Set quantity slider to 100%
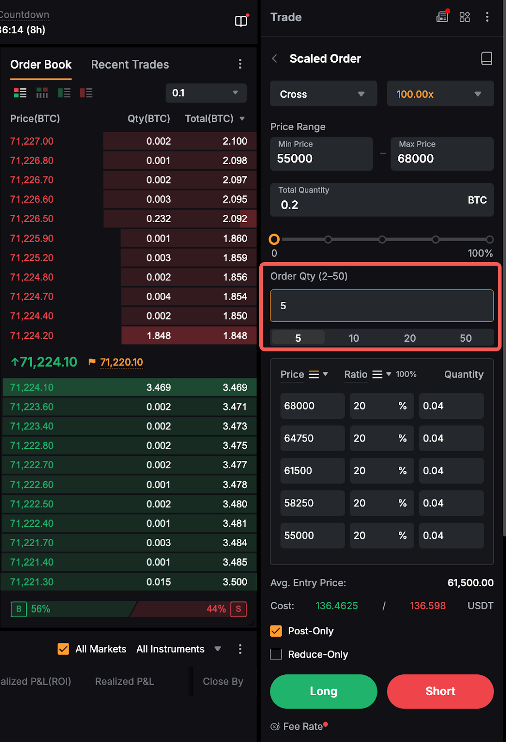The width and height of the screenshot is (506, 742). [489, 240]
